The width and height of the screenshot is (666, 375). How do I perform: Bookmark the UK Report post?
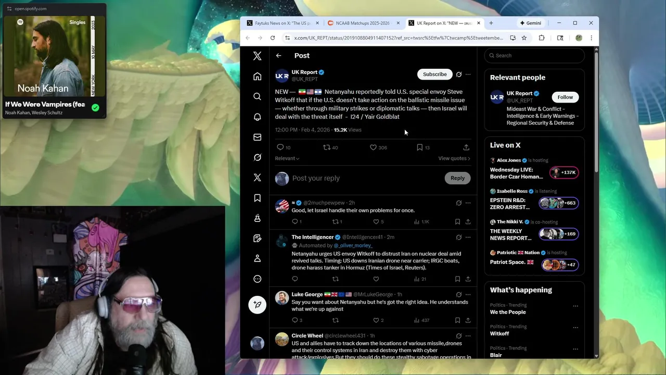pos(419,147)
